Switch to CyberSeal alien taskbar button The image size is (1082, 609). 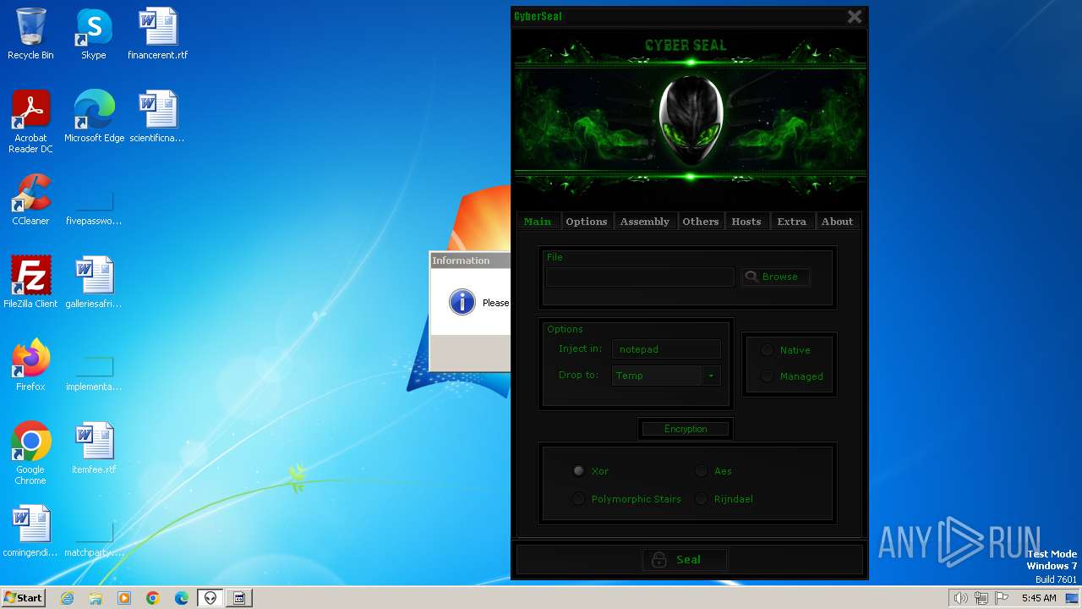pos(210,598)
